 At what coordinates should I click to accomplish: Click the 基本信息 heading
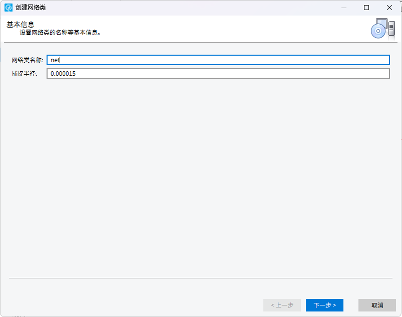[x=21, y=25]
